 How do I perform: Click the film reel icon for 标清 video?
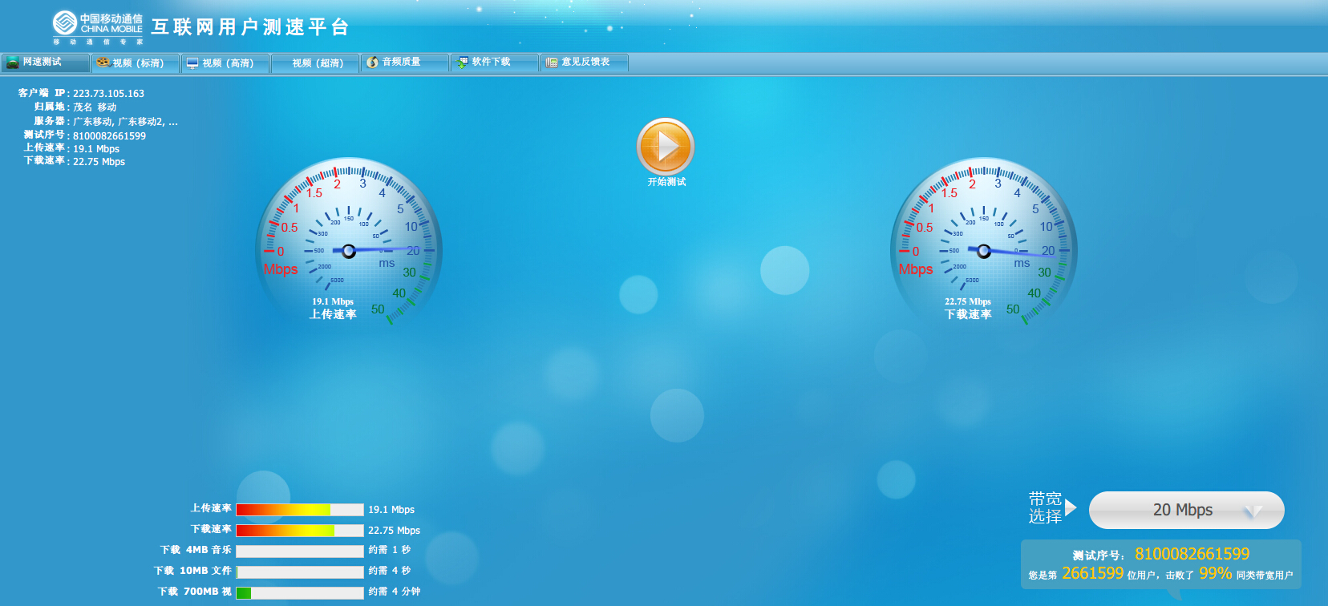tap(103, 63)
